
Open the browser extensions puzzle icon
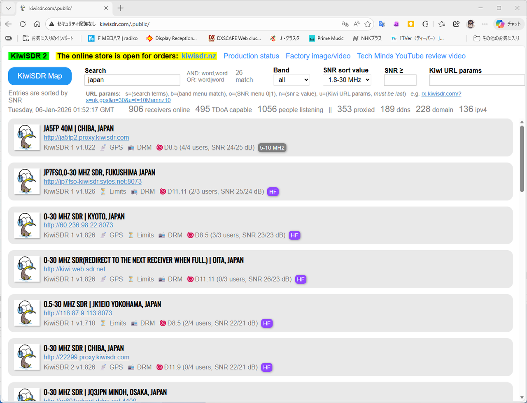pos(426,24)
